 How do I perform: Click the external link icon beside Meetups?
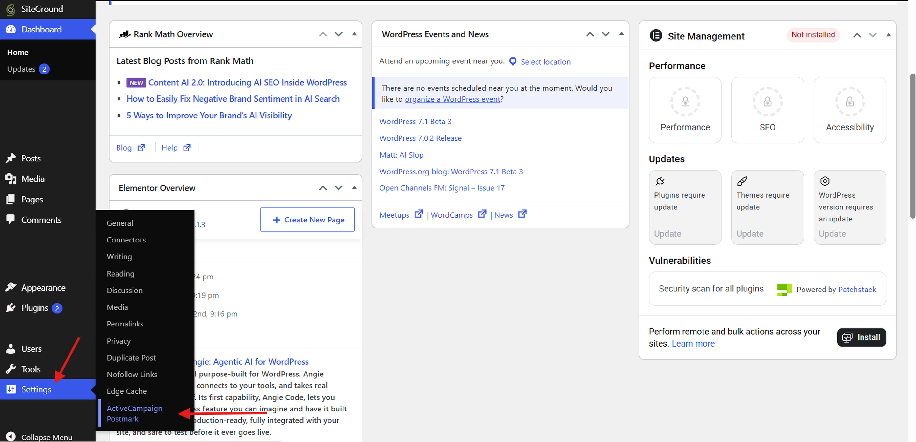pos(419,214)
